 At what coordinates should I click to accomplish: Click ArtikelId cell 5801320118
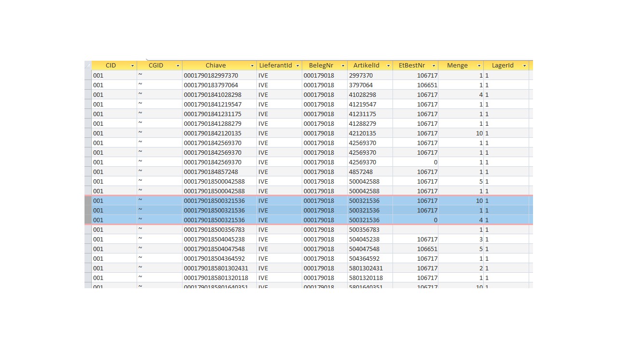coord(370,278)
